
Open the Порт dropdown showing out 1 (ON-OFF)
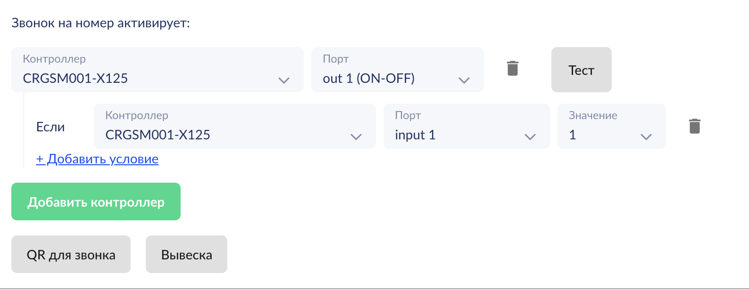pos(398,70)
